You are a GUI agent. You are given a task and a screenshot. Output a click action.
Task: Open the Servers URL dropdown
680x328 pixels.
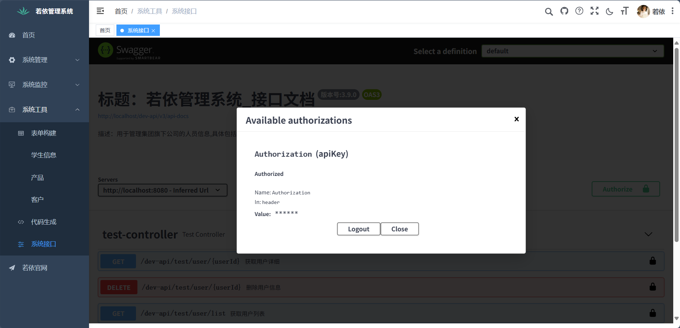point(163,190)
